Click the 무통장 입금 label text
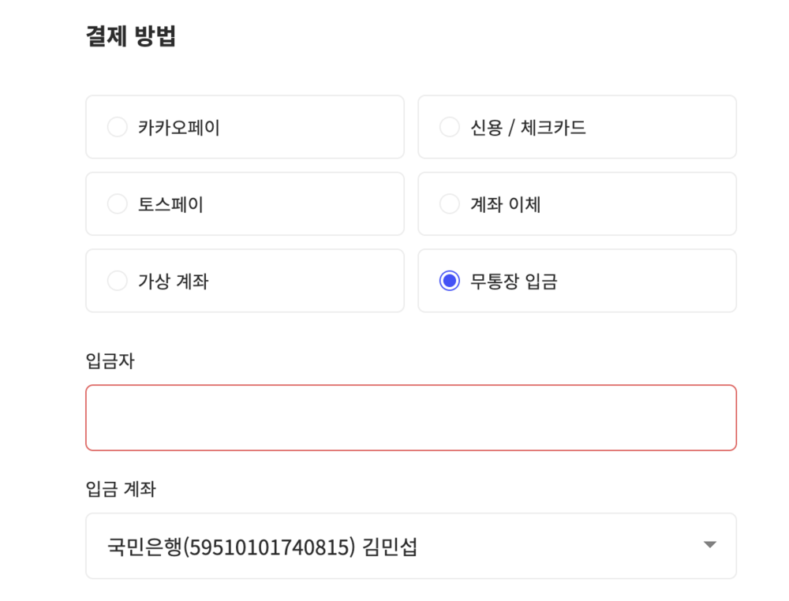The height and width of the screenshot is (601, 789). pyautogui.click(x=514, y=281)
